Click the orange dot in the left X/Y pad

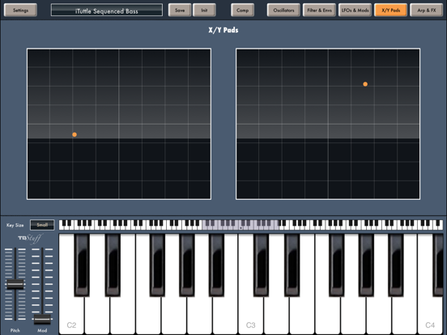[x=74, y=134]
